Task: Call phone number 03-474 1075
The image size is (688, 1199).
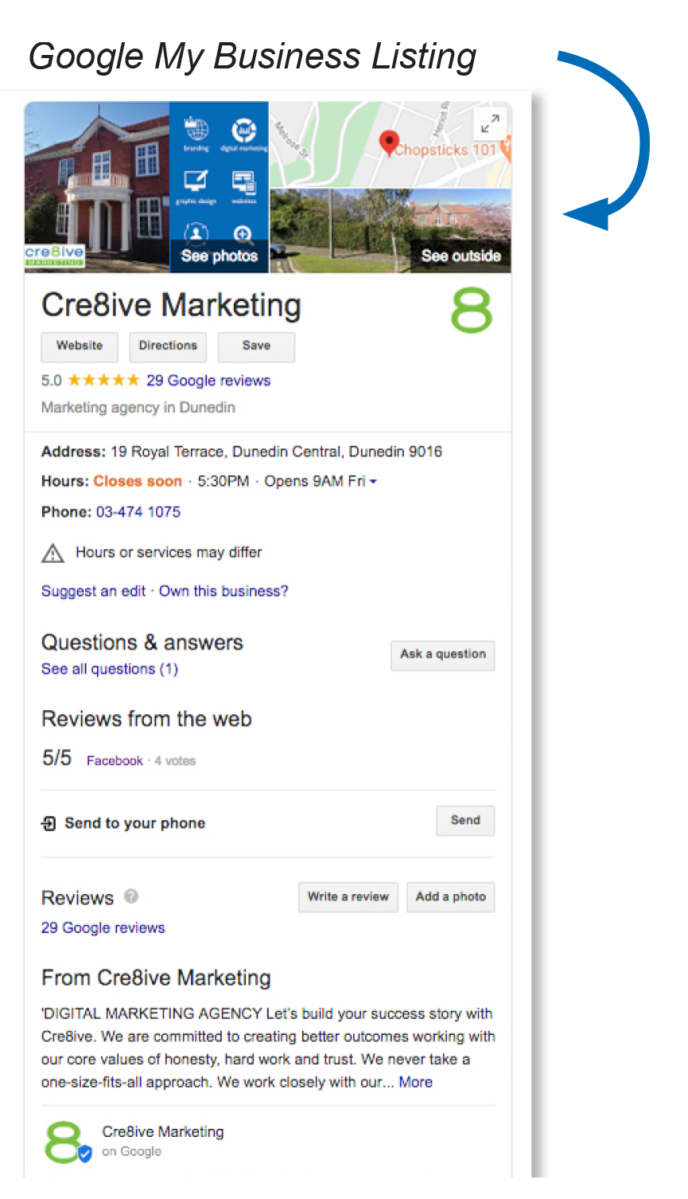Action: pos(138,512)
